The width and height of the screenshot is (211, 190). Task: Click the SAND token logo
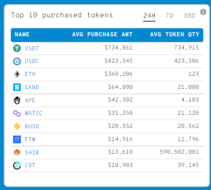point(17,87)
